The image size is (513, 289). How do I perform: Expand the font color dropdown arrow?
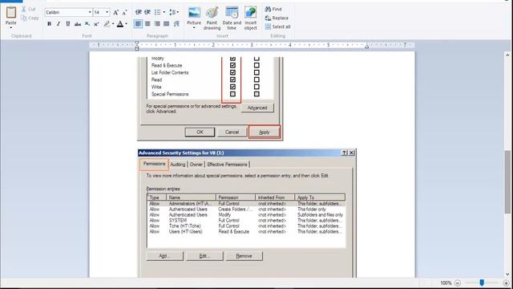click(127, 23)
